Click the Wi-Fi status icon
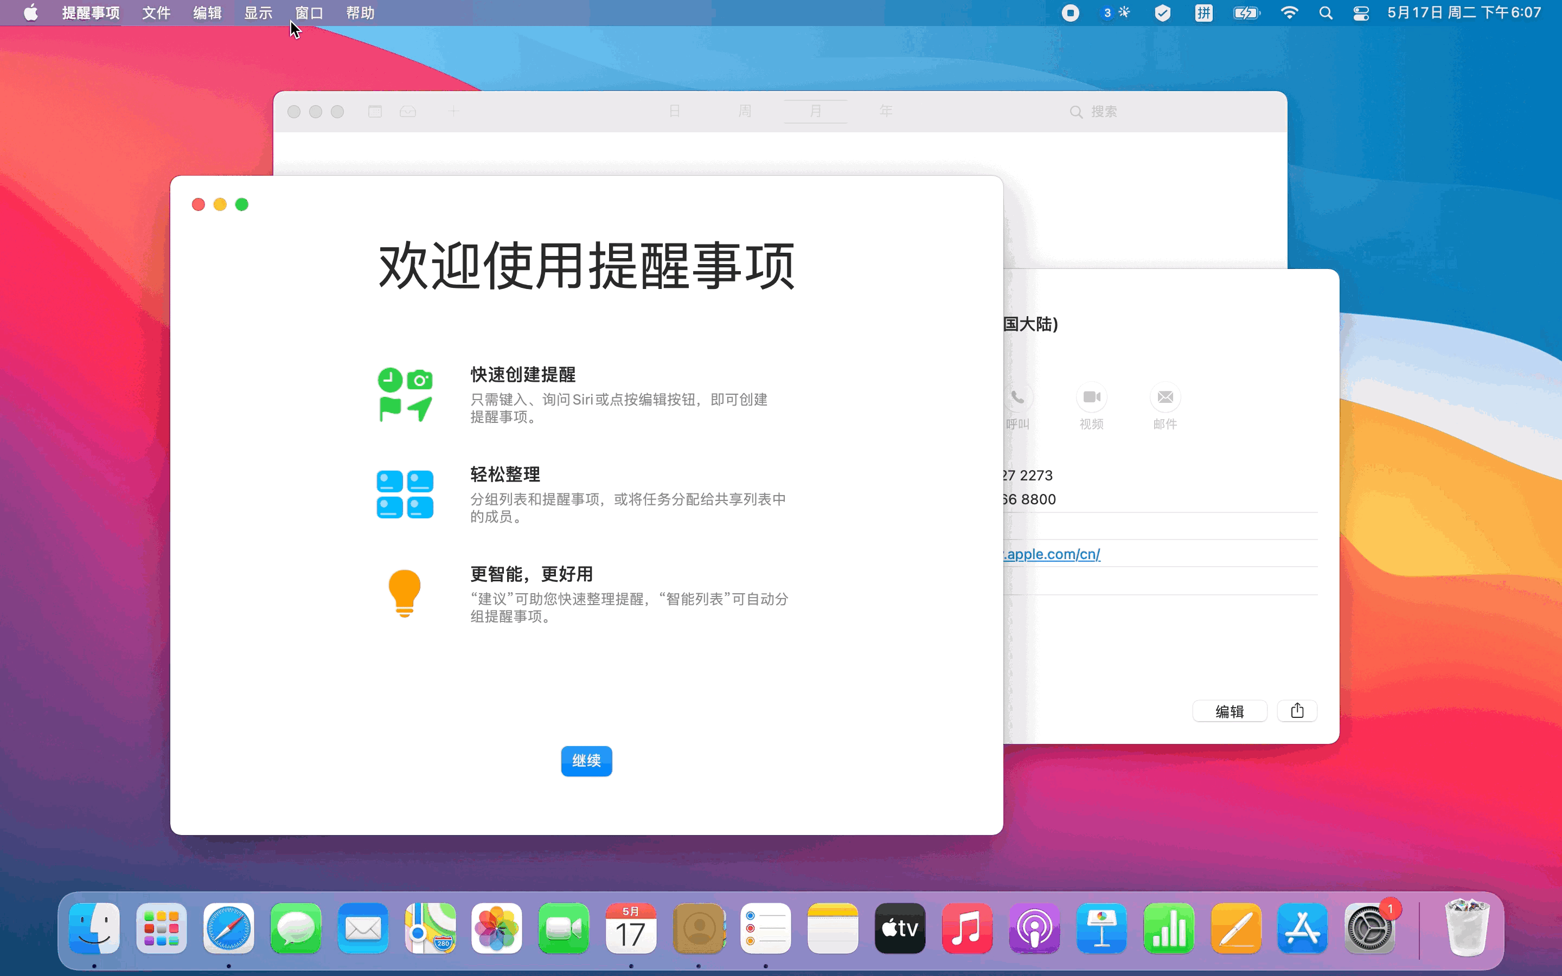Screen dimensions: 1562x976 point(1289,13)
